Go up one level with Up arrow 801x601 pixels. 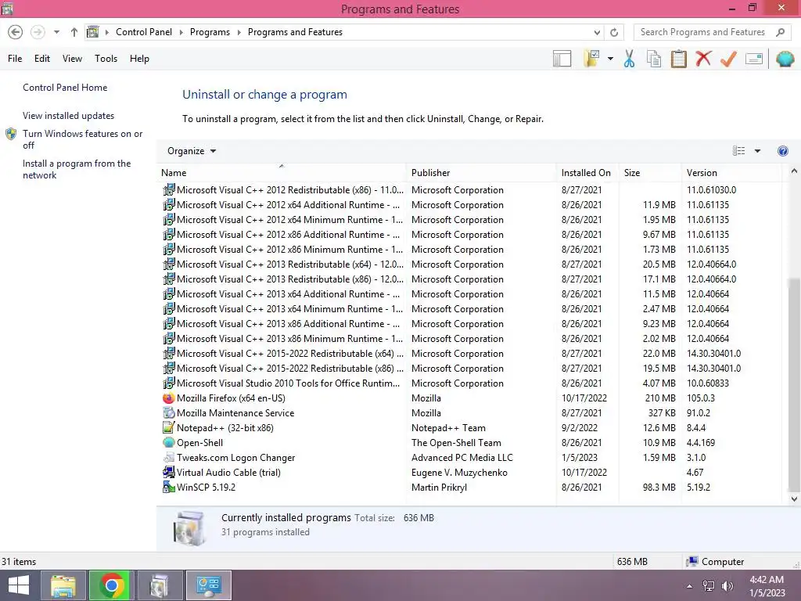click(x=74, y=32)
